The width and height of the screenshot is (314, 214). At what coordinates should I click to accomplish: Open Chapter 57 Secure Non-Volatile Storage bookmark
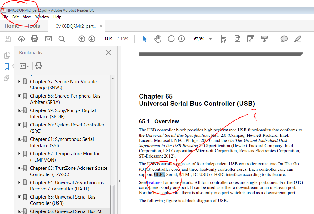[x=63, y=85]
